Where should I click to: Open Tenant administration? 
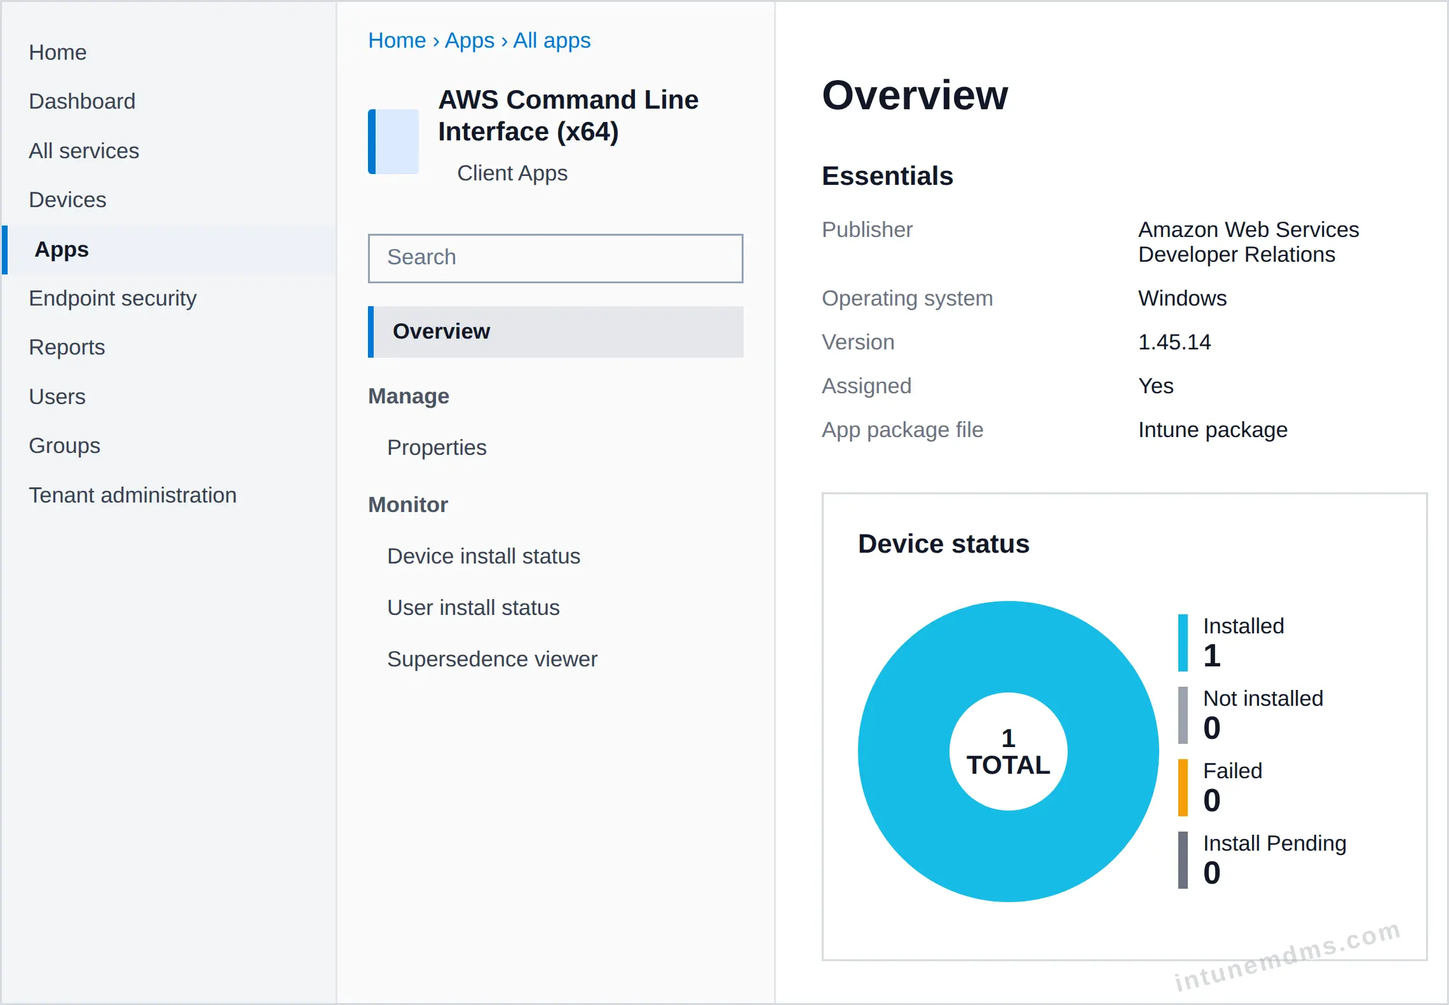[133, 495]
